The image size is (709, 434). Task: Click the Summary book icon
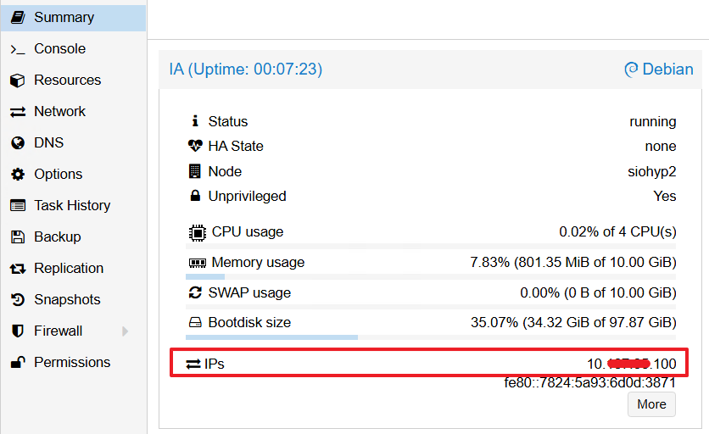[18, 17]
